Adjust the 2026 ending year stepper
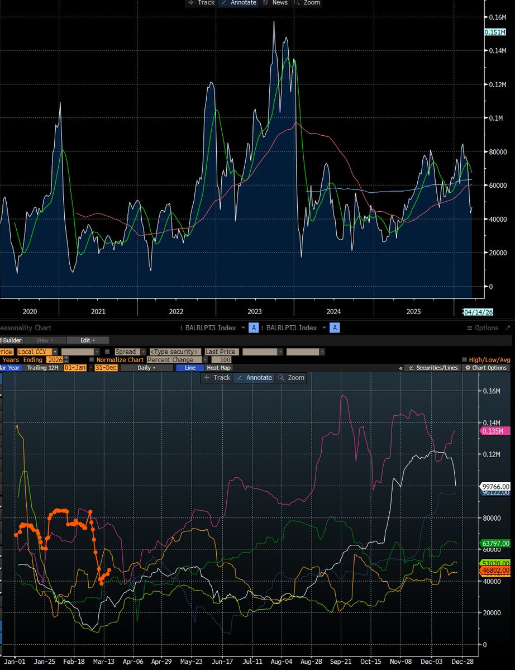This screenshot has width=515, height=670. pos(66,360)
